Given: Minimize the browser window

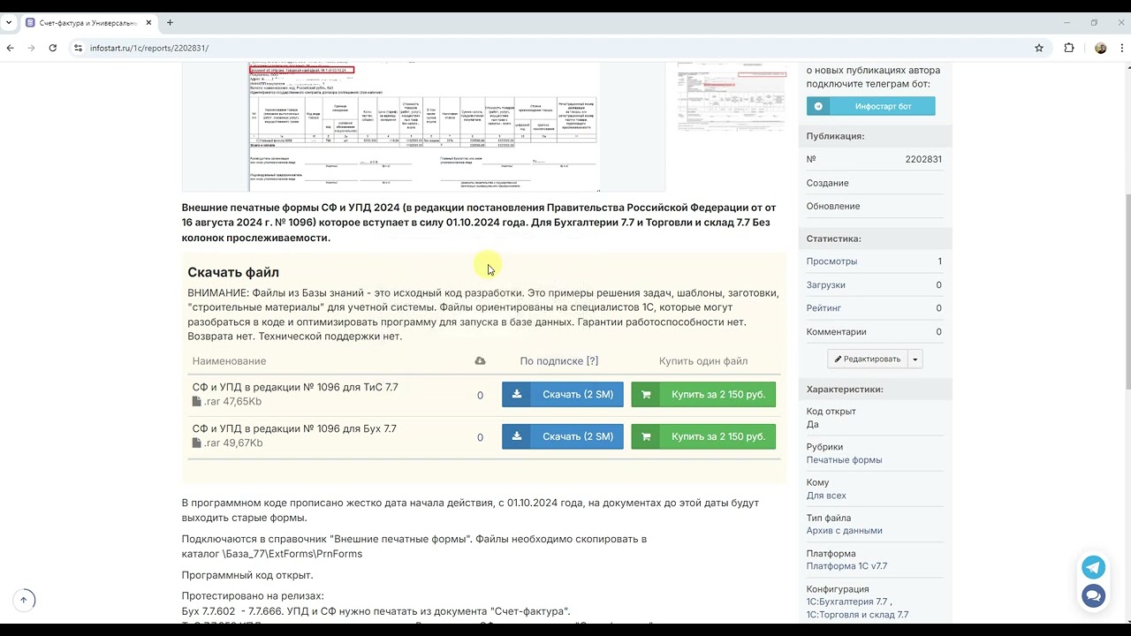Looking at the screenshot, I should pyautogui.click(x=1068, y=22).
